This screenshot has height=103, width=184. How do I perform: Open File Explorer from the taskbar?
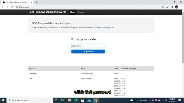coord(69,100)
